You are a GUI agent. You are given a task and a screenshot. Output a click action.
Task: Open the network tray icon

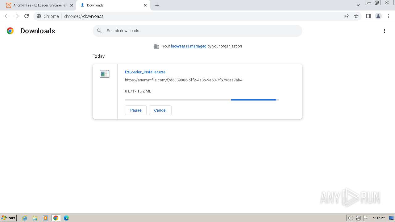pos(358,218)
